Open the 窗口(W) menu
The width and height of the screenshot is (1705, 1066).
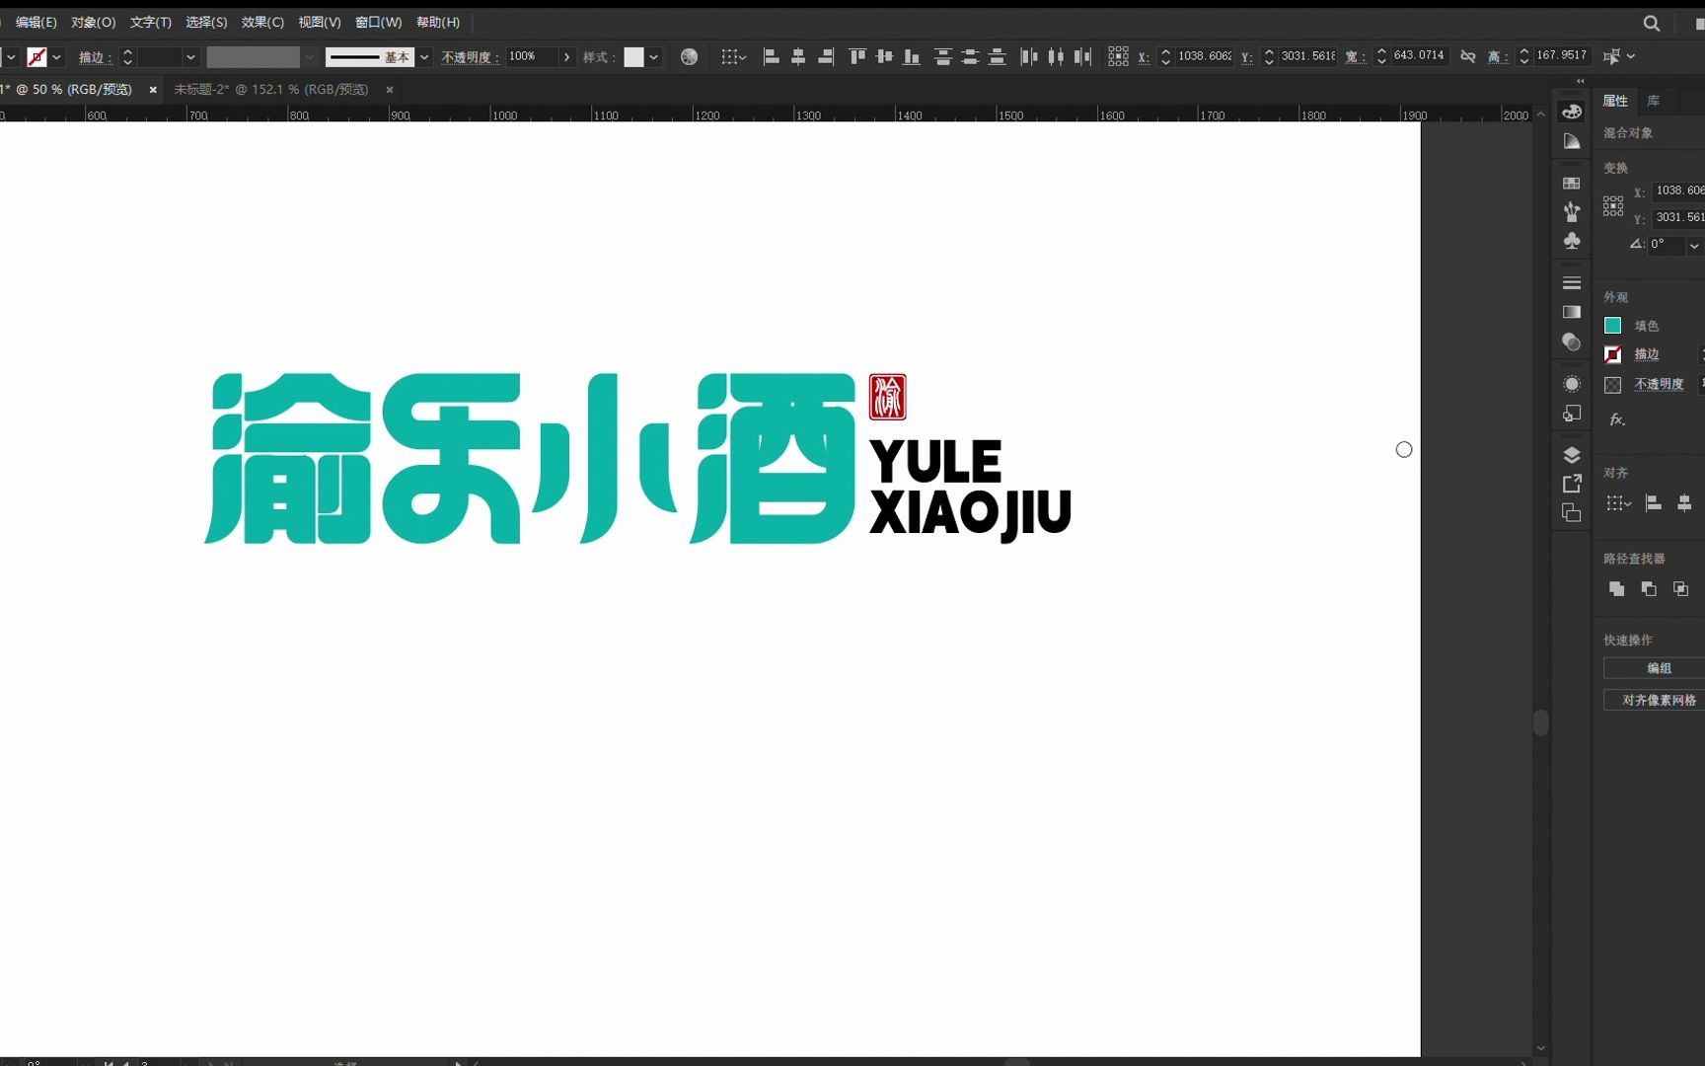tap(378, 22)
